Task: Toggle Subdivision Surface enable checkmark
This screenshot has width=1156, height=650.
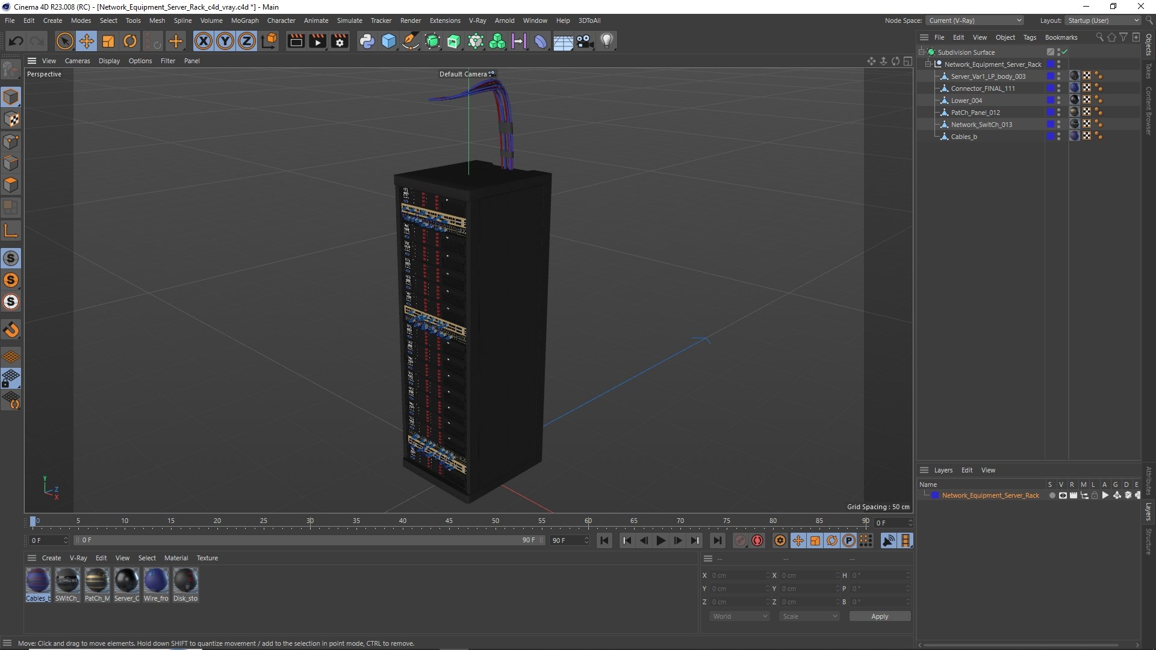Action: (x=1064, y=52)
